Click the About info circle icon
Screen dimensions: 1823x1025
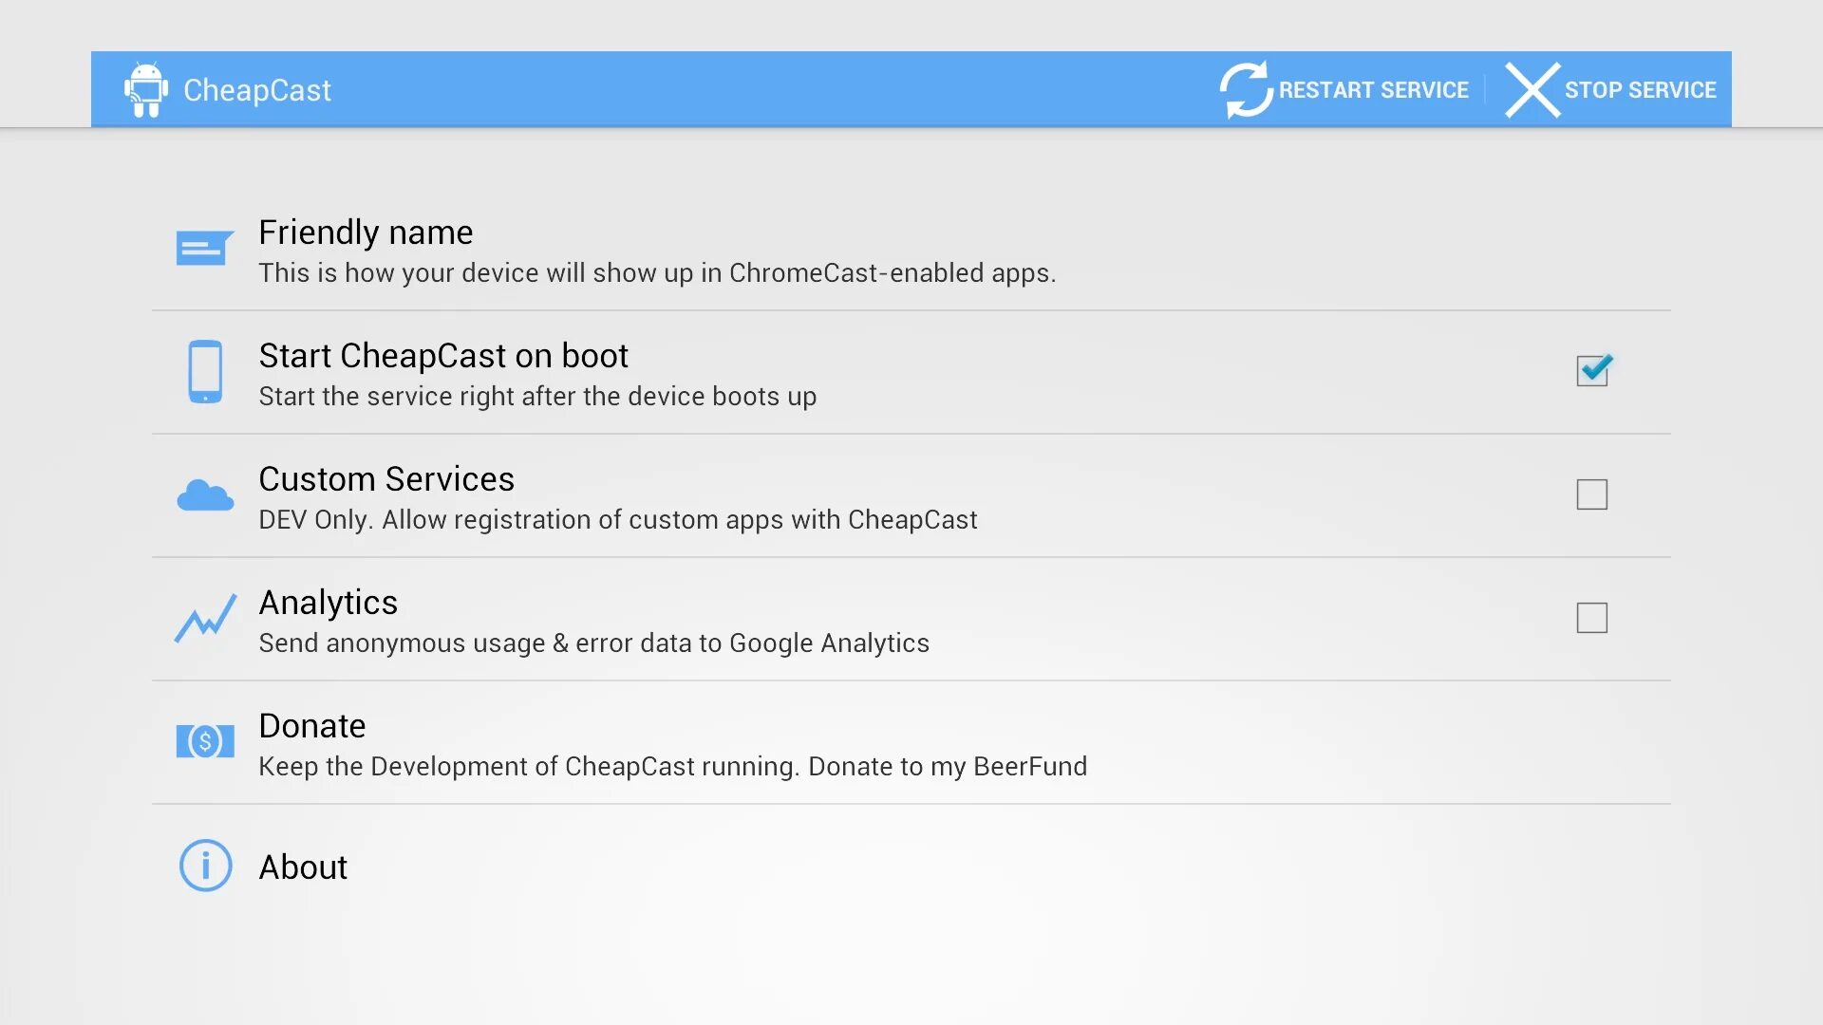(205, 866)
